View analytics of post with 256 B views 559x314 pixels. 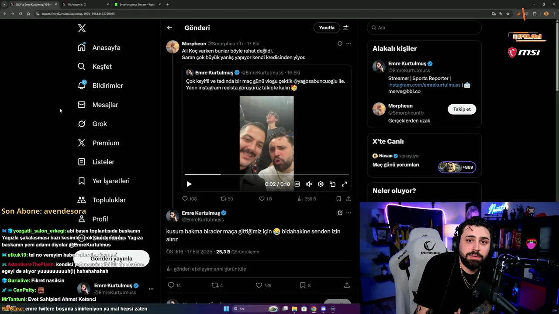[307, 198]
